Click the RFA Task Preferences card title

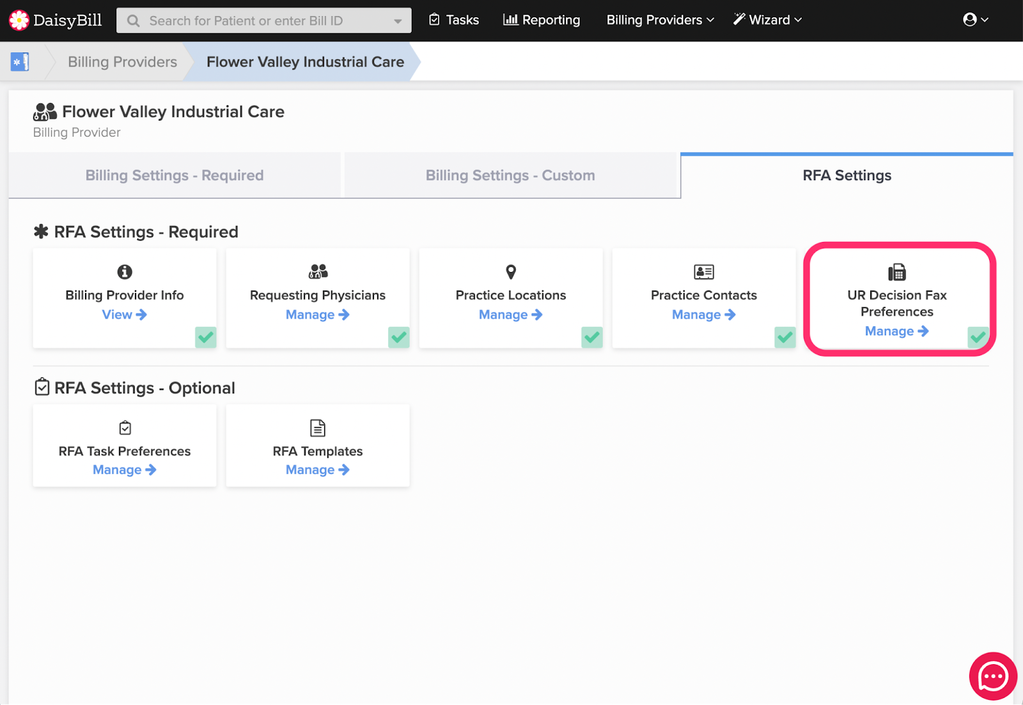point(125,451)
